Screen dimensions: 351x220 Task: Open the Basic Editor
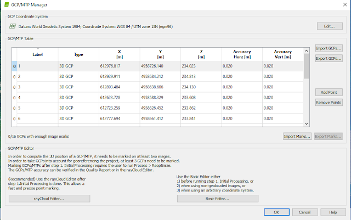(218, 199)
